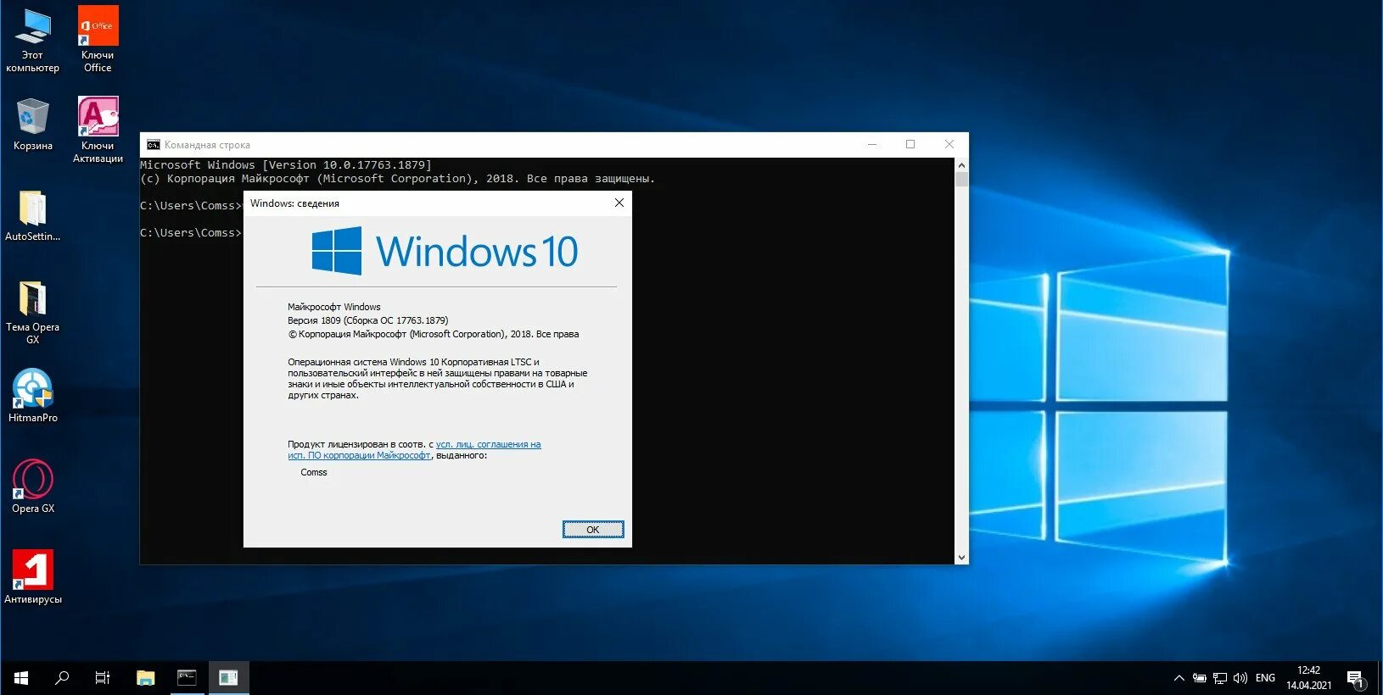Click OK in Windows: сведения dialog

click(x=593, y=530)
